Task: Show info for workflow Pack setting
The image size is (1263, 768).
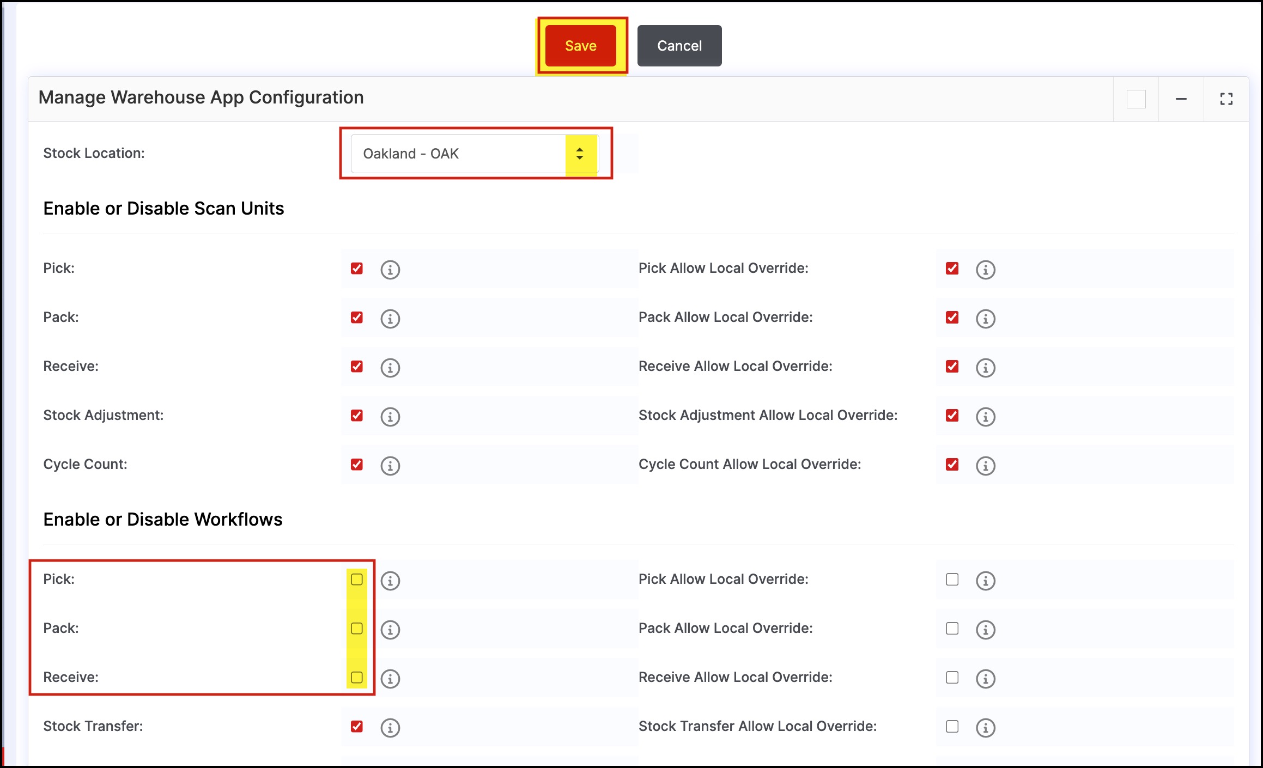Action: 390,630
